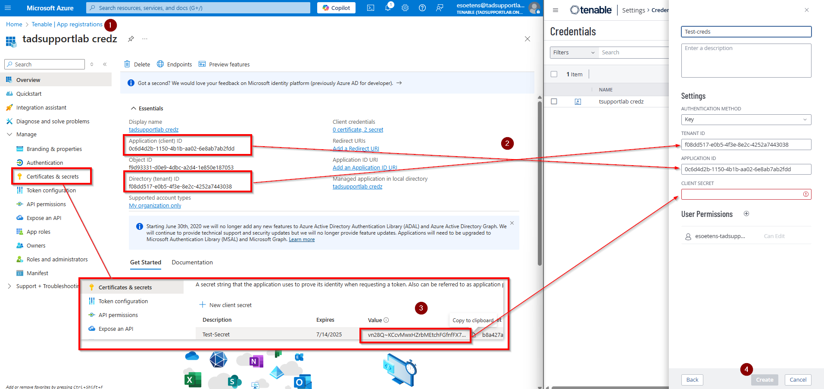824x389 pixels.
Task: Pin tadsupportlab credz to favorites
Action: coord(131,39)
